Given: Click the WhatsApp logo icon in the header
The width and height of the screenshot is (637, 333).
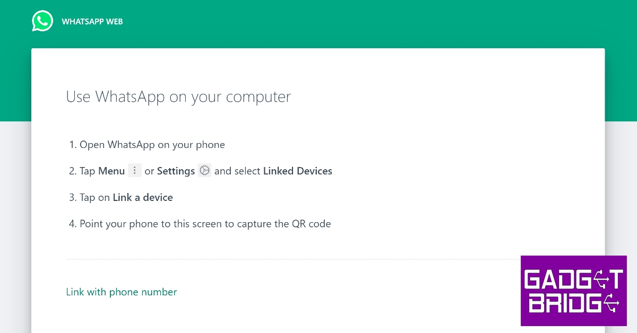Looking at the screenshot, I should [x=42, y=22].
